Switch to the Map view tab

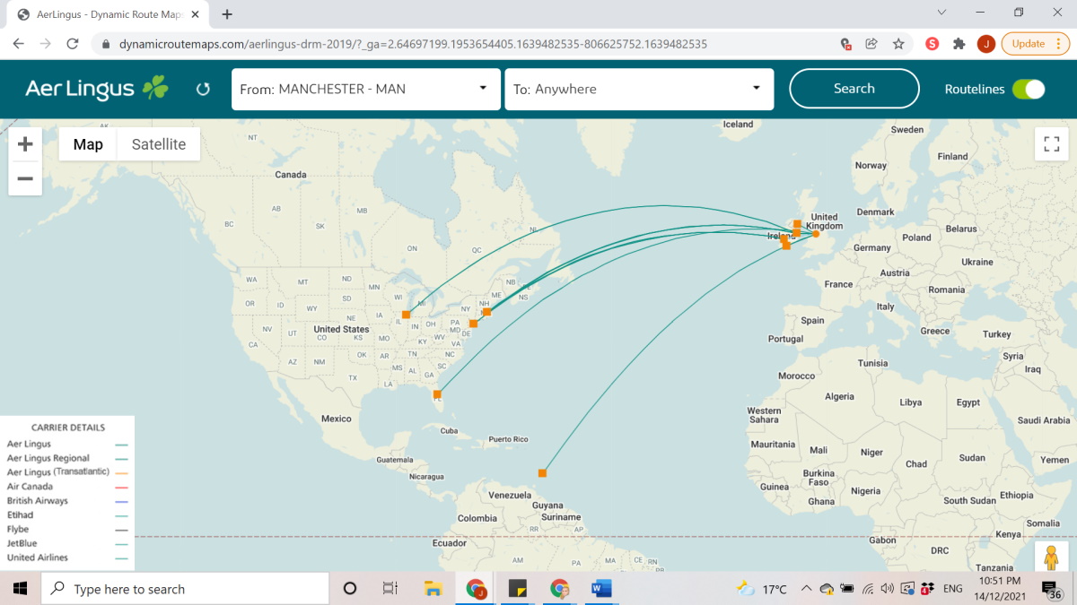pos(88,144)
